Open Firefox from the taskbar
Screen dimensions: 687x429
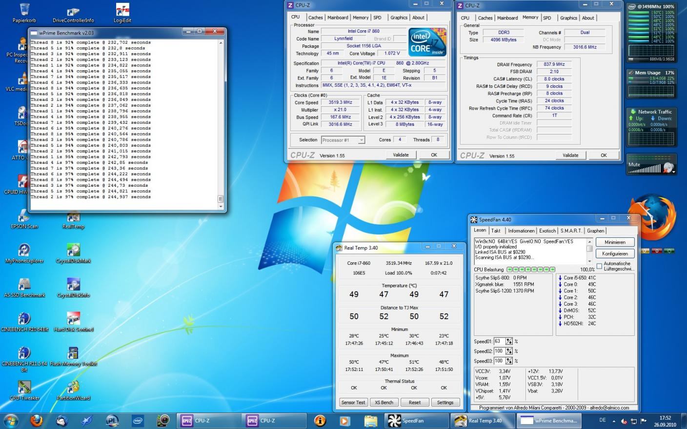pos(36,420)
